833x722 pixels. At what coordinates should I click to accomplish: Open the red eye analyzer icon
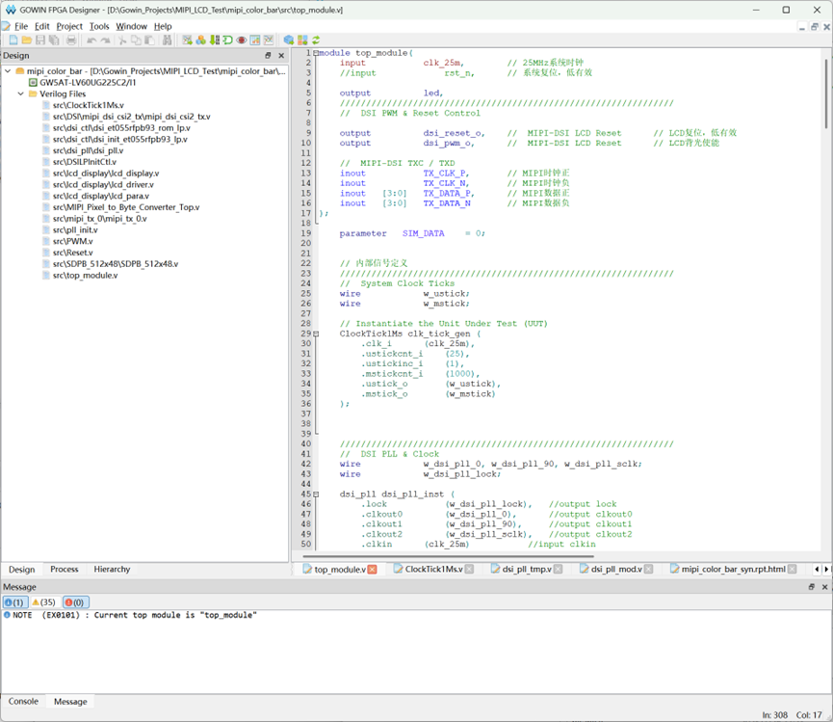(241, 40)
